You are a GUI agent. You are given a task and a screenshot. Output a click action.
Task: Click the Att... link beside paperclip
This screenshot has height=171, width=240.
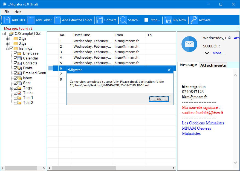pyautogui.click(x=237, y=38)
